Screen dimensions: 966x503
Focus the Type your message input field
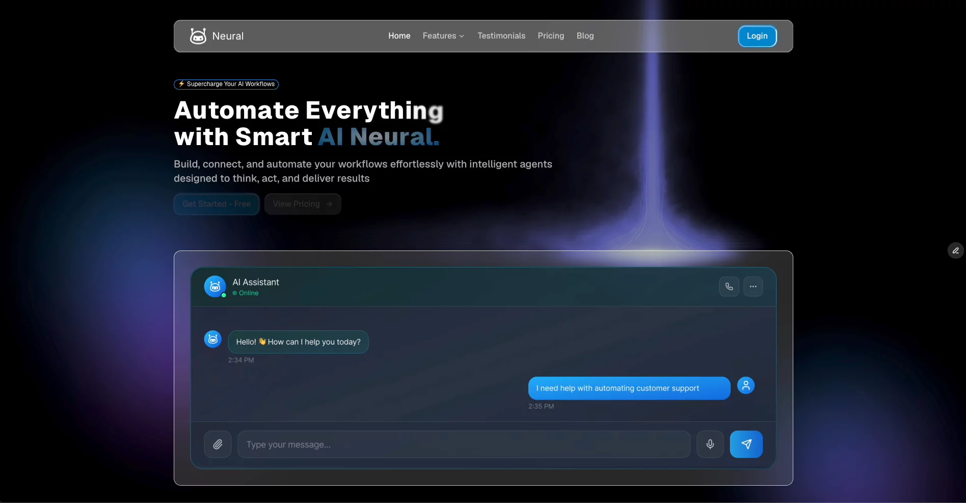point(464,444)
